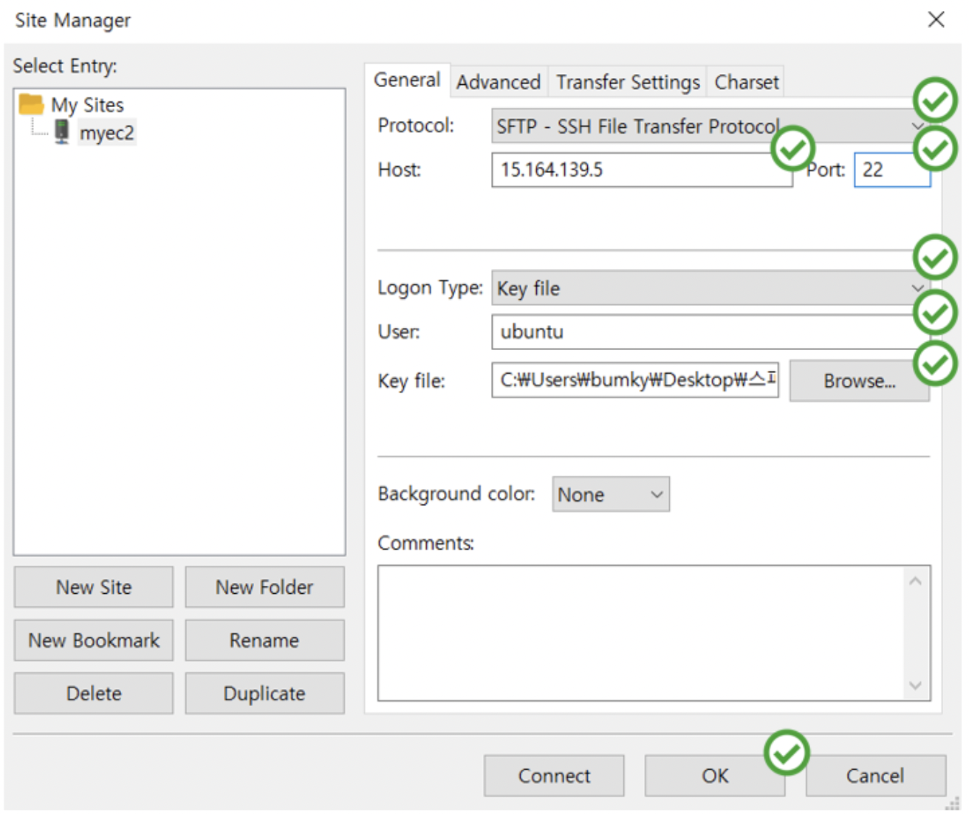Screen dimensions: 969x814
Task: Click the Cancel button
Action: click(x=875, y=776)
